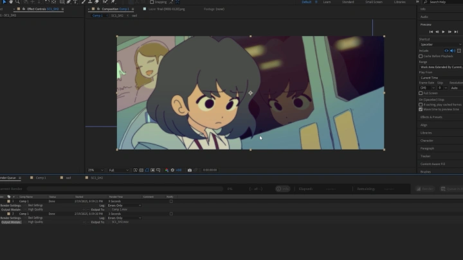Switch to the SC1_SH2 timeline tab
Screen dimensions: 463x260
(x=96, y=178)
